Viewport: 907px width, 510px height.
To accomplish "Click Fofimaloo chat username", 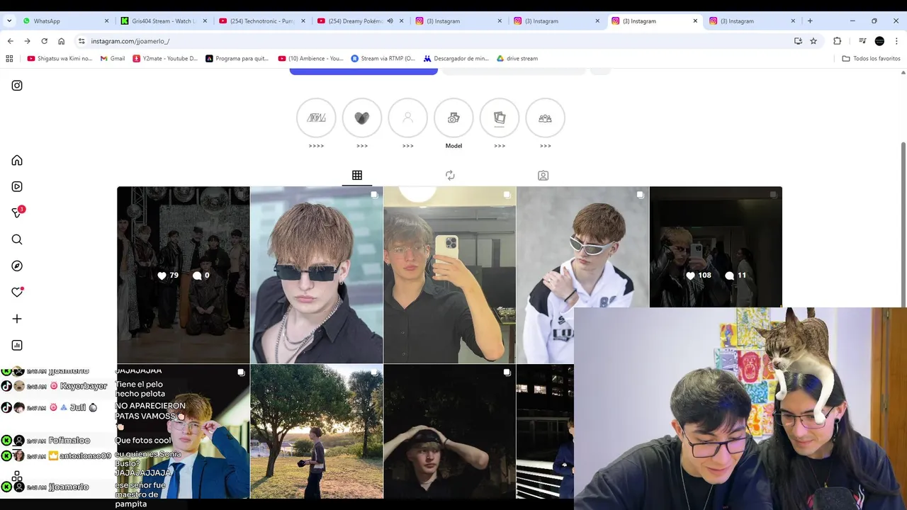I will (69, 441).
